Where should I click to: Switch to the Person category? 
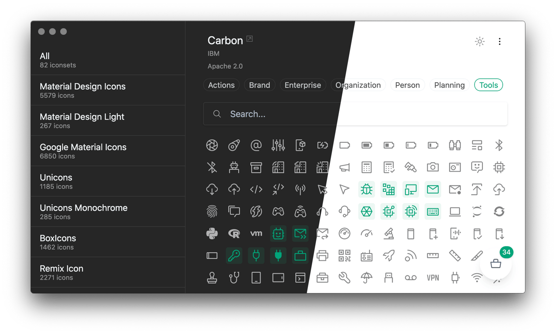pos(408,85)
